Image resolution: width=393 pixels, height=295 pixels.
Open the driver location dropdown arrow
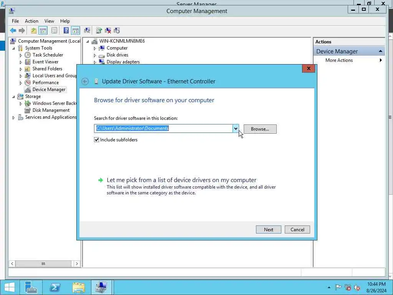[x=236, y=129]
